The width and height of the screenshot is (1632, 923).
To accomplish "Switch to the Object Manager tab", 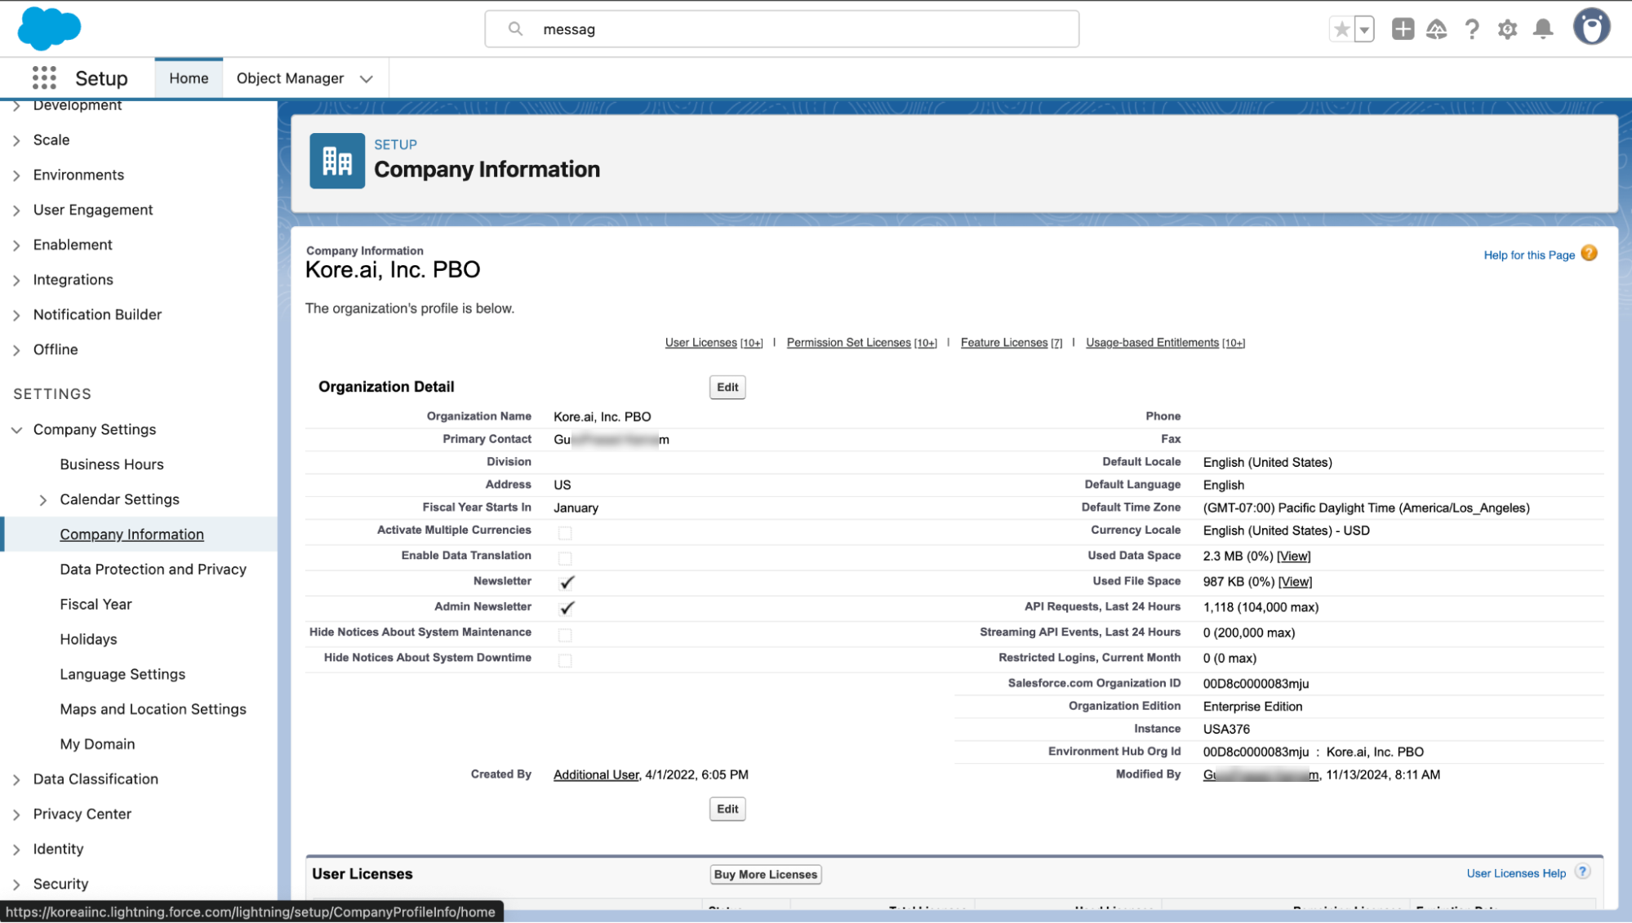I will (290, 78).
